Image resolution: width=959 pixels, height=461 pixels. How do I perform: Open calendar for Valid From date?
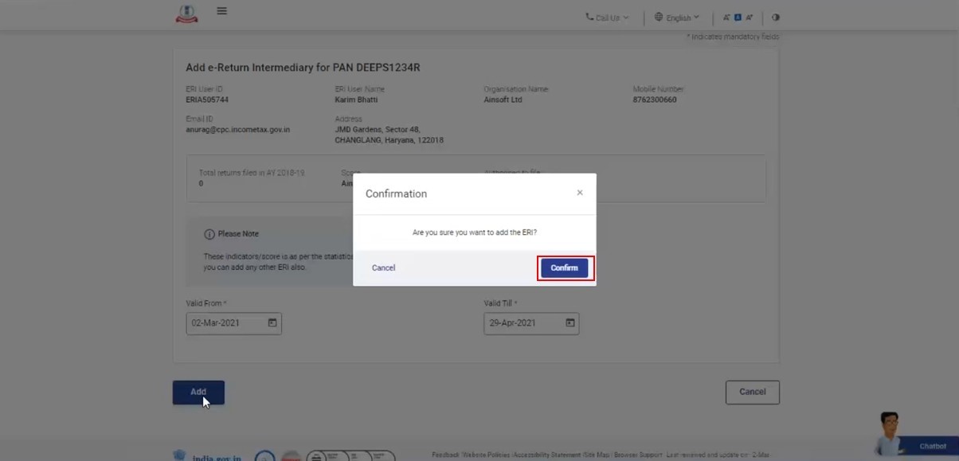(x=272, y=323)
